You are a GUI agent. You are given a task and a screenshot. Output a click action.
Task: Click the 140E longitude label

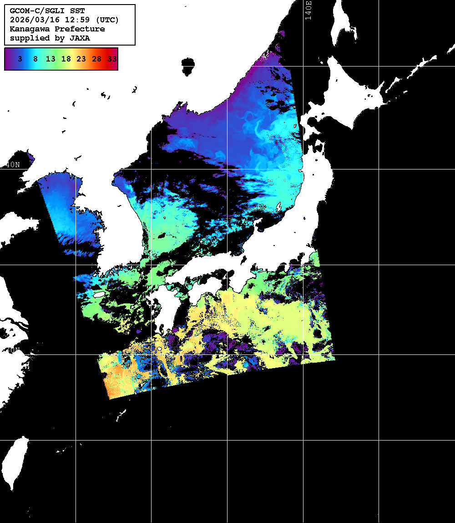point(308,10)
